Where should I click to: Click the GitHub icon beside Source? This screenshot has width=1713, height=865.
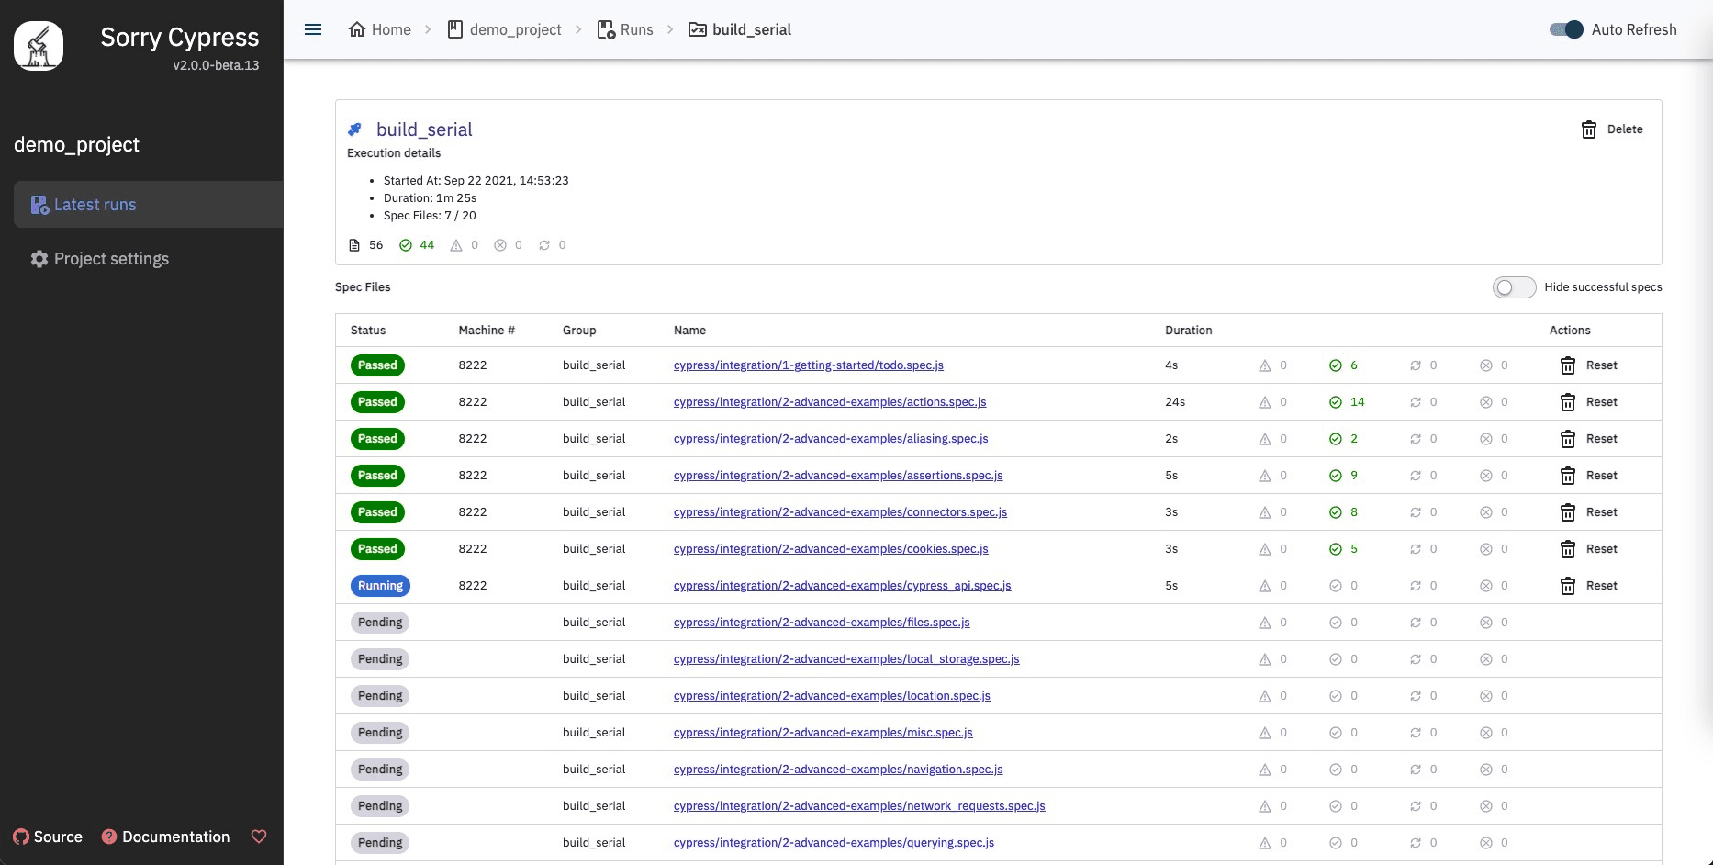pos(21,837)
